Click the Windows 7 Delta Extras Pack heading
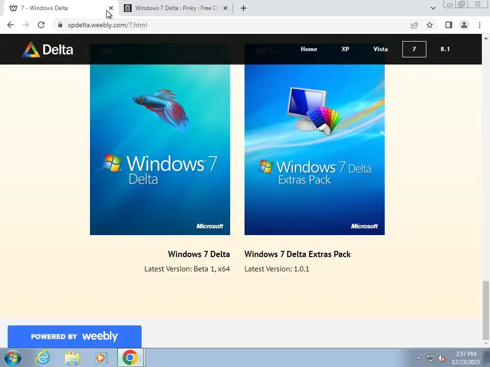Screen dimensions: 490x367 [x=298, y=254]
